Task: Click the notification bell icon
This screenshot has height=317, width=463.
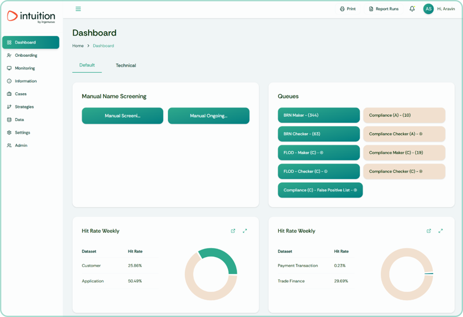Action: click(412, 9)
